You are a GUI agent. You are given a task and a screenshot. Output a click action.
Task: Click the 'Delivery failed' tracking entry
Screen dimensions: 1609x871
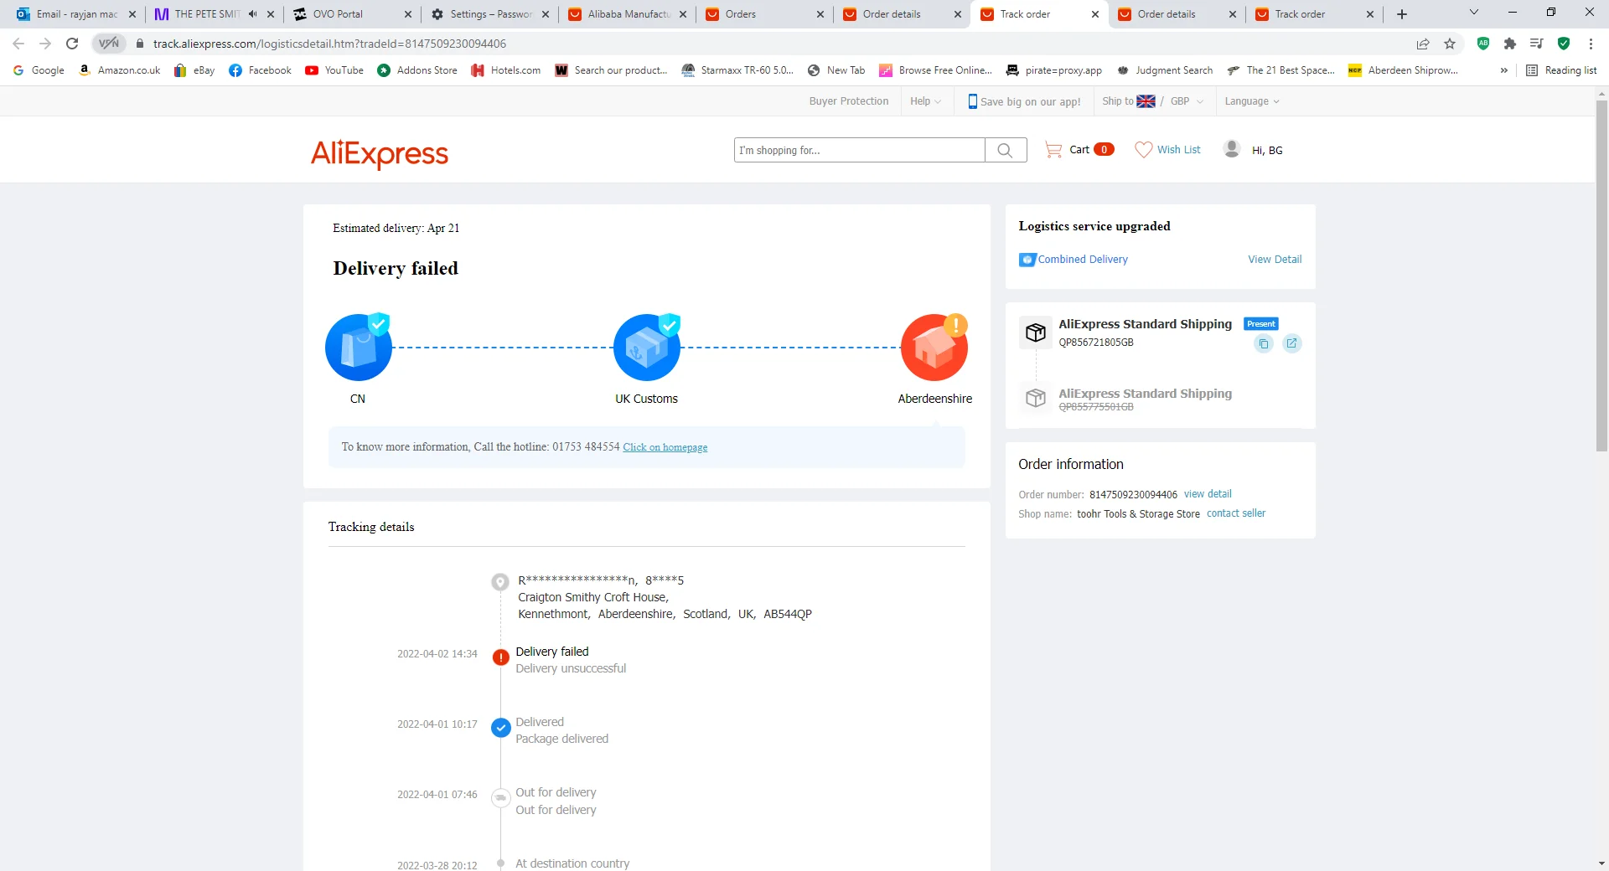pyautogui.click(x=552, y=652)
